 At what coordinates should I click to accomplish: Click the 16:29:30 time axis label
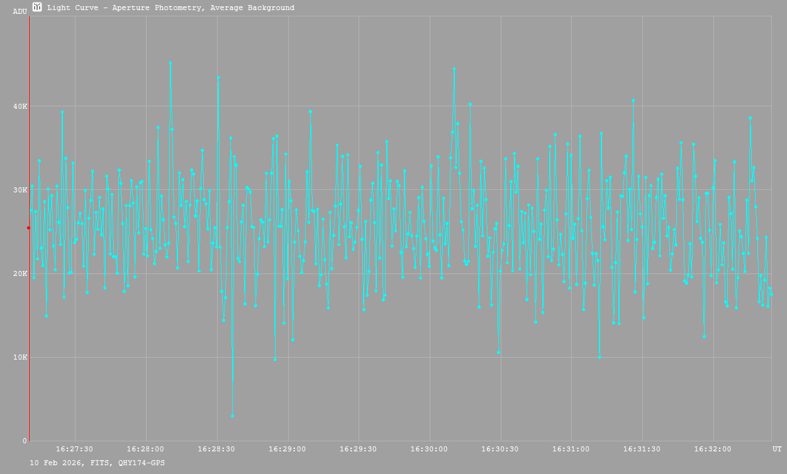pyautogui.click(x=359, y=449)
